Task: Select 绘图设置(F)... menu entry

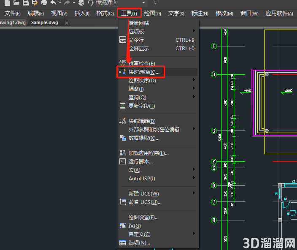Action: point(158,217)
